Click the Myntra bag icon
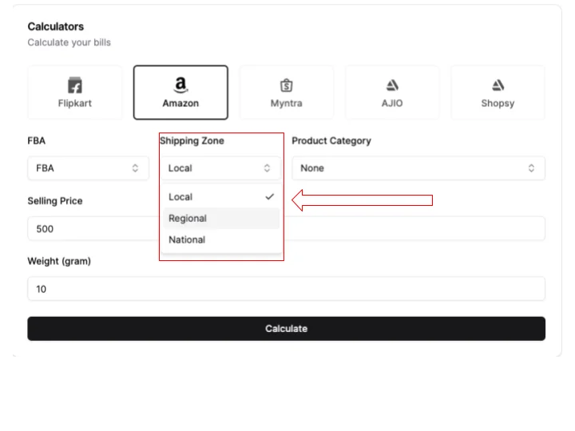The image size is (575, 431). 286,85
